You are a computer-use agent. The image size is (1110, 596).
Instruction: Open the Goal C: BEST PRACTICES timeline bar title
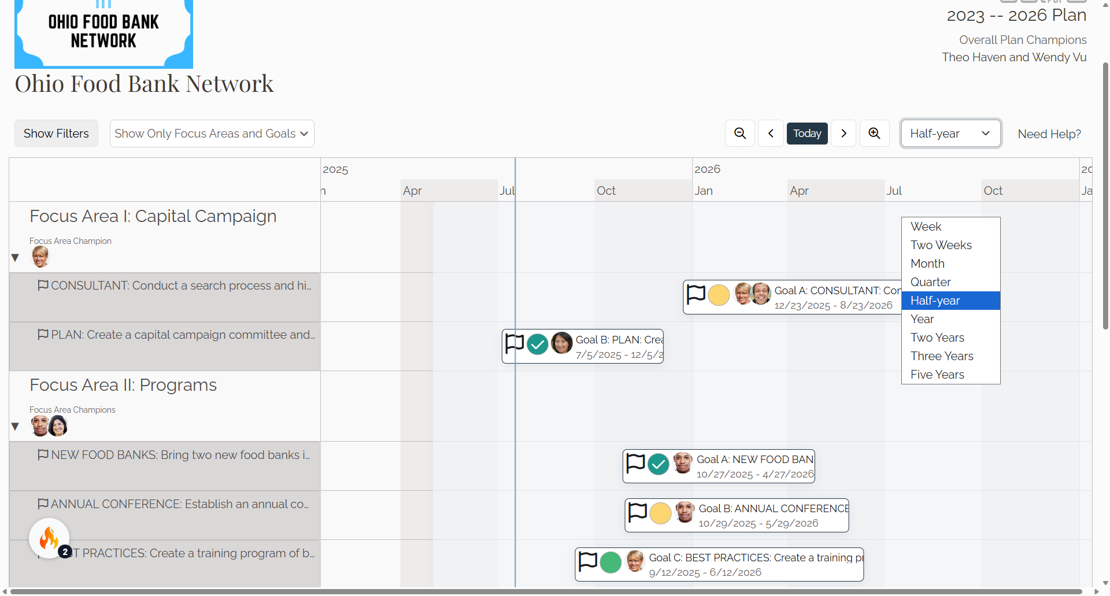756,558
